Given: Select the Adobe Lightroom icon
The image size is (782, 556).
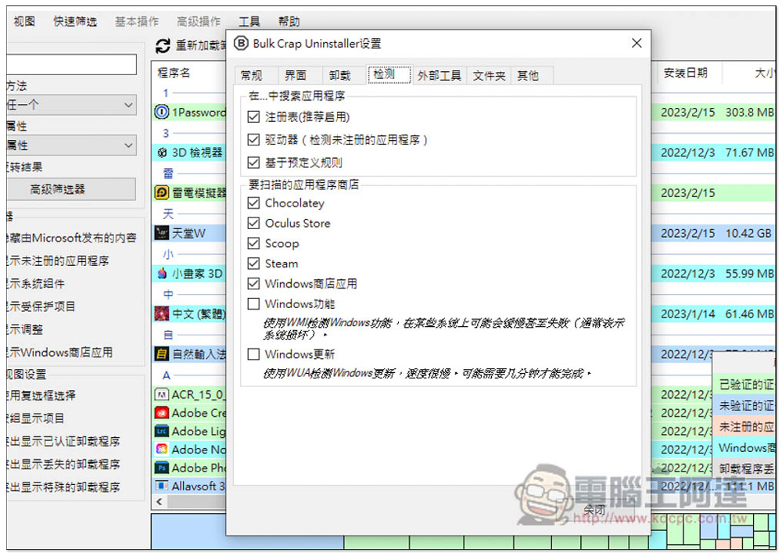Looking at the screenshot, I should pyautogui.click(x=162, y=432).
